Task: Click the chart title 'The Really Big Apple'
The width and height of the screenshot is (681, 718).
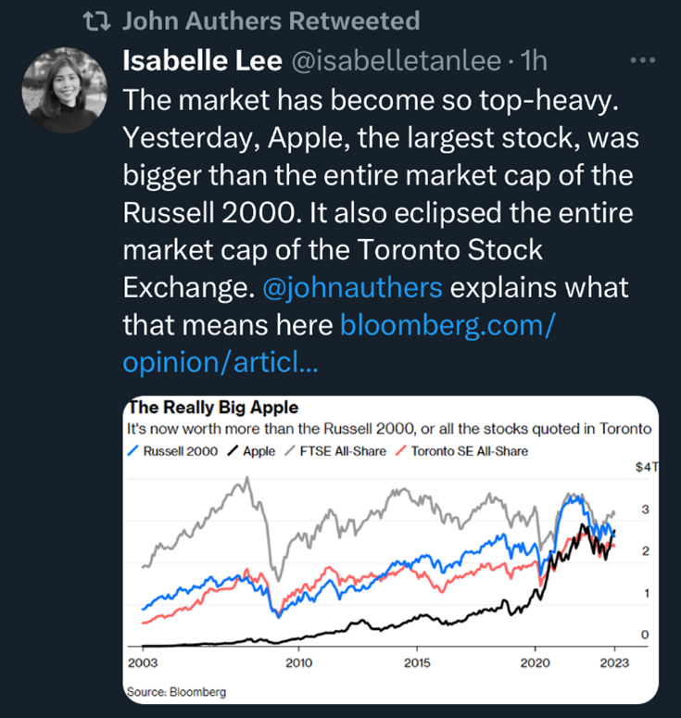Action: click(212, 407)
